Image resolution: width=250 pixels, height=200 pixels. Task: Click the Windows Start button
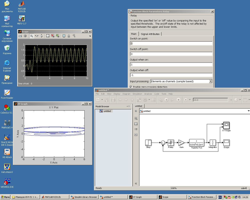click(6, 197)
